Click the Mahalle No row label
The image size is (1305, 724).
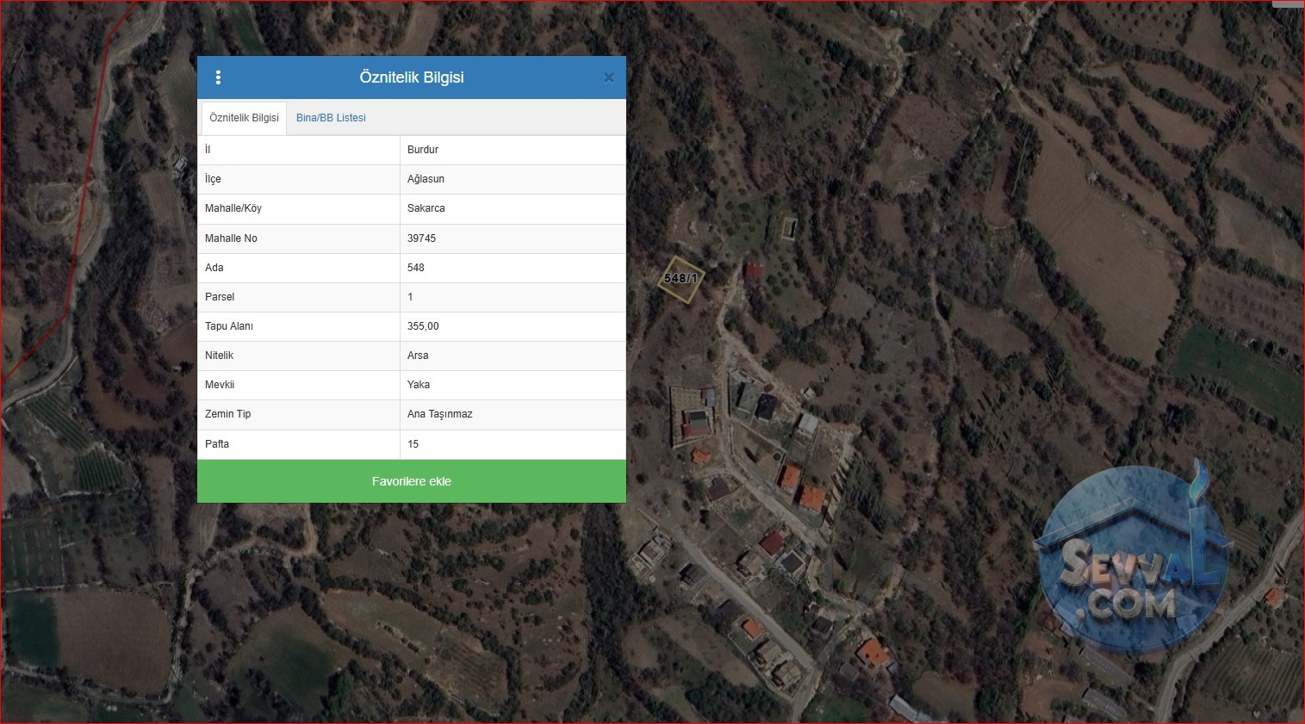[x=231, y=238]
